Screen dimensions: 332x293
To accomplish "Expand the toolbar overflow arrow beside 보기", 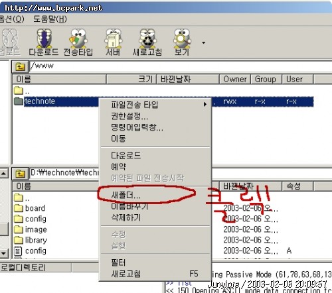I will click(x=203, y=42).
